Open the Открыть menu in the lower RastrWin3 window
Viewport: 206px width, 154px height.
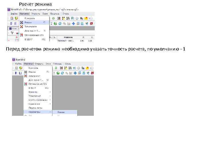click(x=39, y=64)
